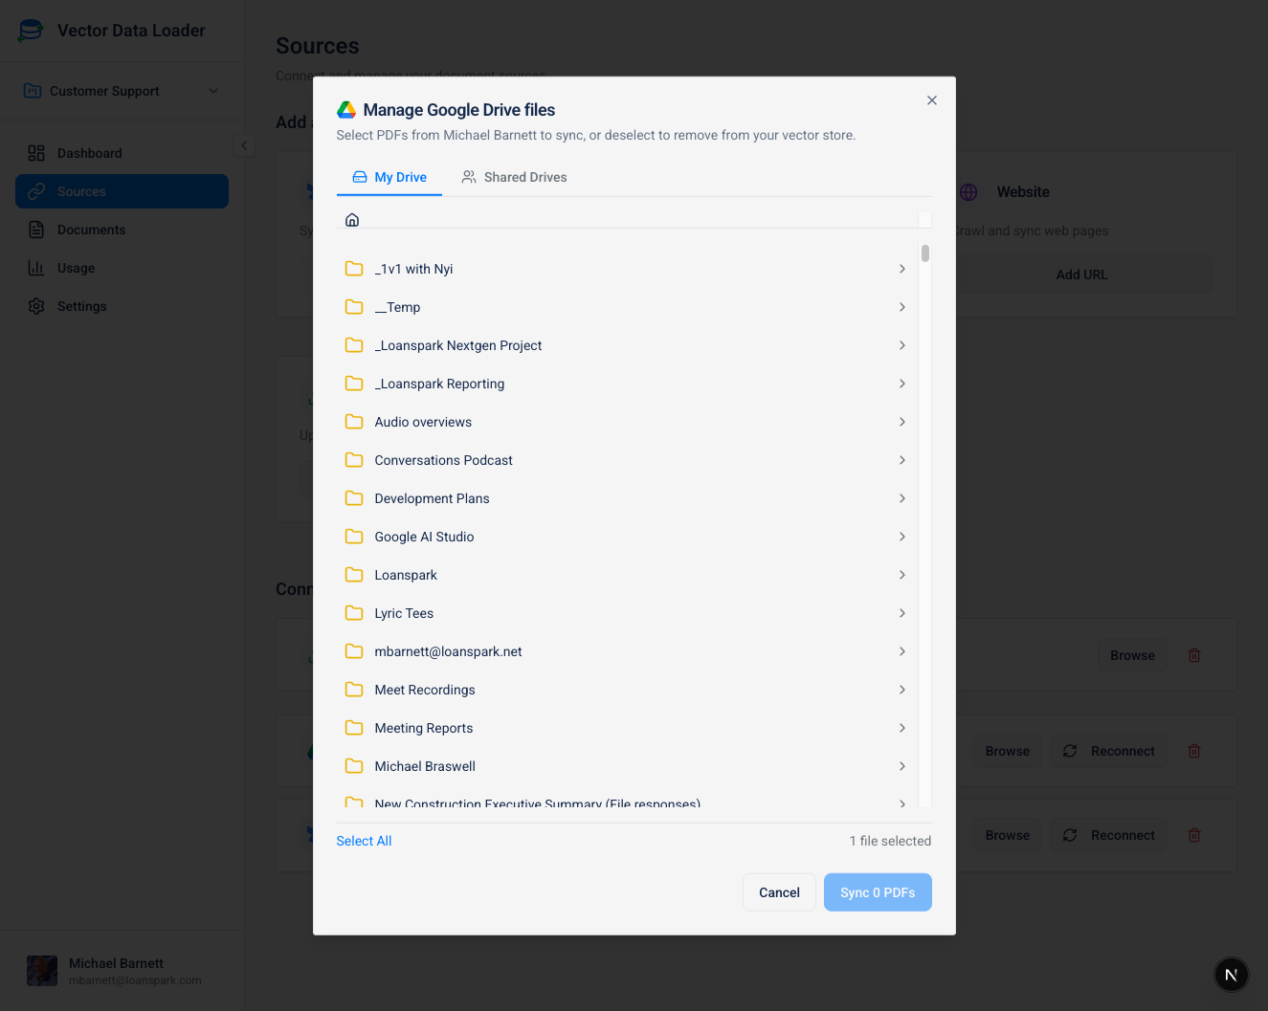This screenshot has width=1268, height=1011.
Task: Open Settings from the sidebar
Action: (x=80, y=306)
